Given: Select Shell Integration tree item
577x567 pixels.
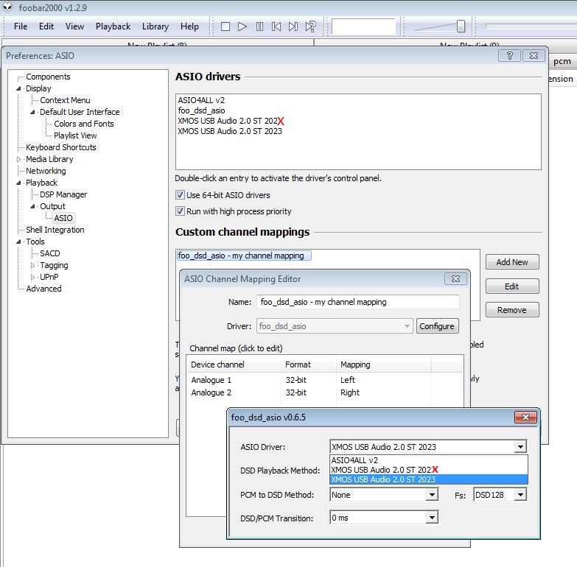Looking at the screenshot, I should click(x=55, y=230).
